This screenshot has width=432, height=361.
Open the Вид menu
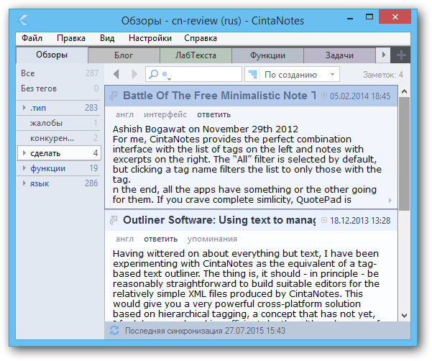point(107,38)
